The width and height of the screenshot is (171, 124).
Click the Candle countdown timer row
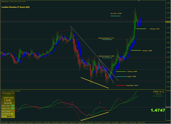tap(8, 116)
